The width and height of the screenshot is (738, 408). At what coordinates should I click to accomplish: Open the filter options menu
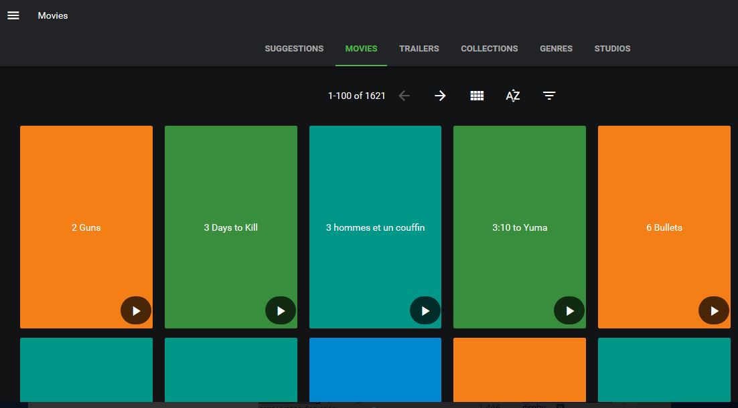click(549, 96)
